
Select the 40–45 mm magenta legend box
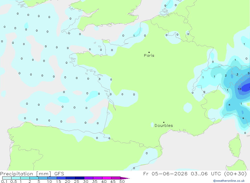click(107, 178)
